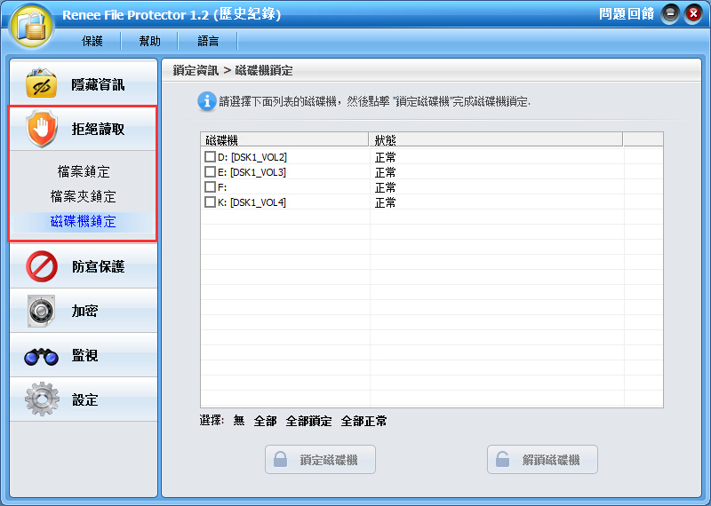
Task: Click the 全部正常 selection link
Action: (x=364, y=421)
